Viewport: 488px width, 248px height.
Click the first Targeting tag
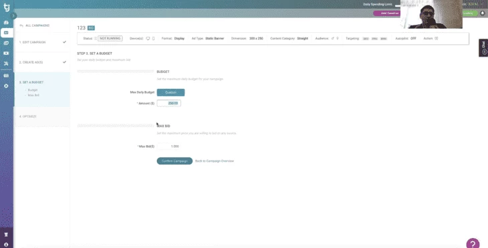pos(366,39)
